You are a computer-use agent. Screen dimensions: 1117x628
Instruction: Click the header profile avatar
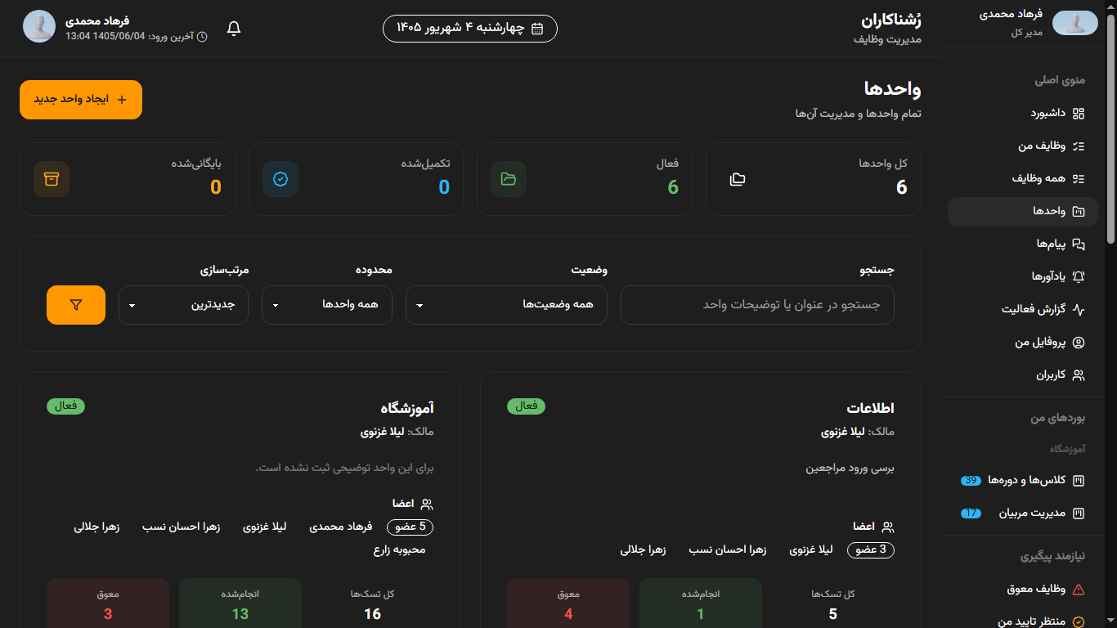(x=39, y=26)
